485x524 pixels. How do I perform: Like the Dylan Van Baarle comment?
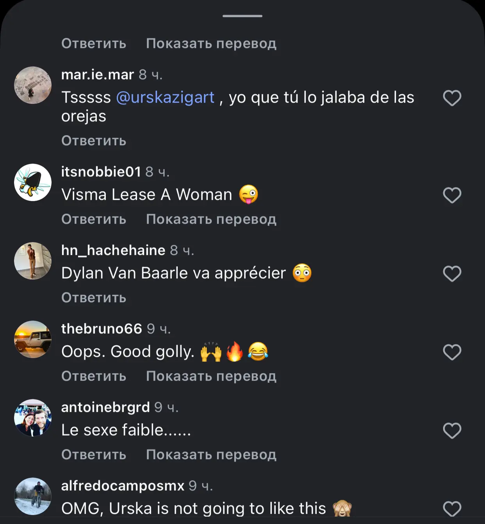[452, 274]
